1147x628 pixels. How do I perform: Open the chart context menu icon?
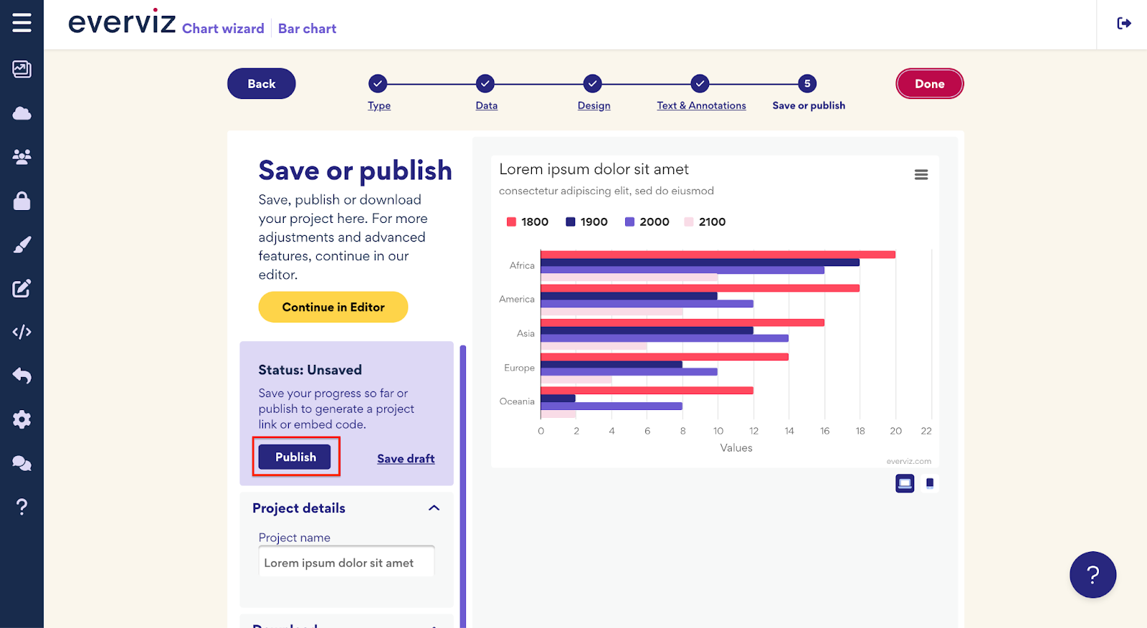(921, 175)
